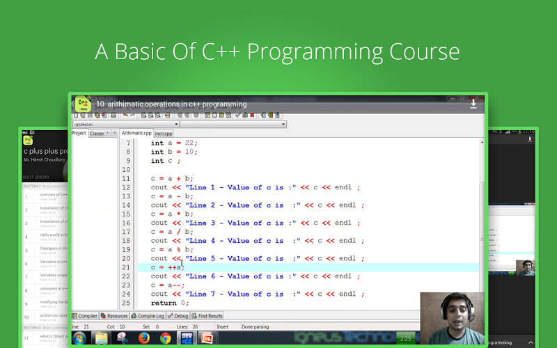Click code line 'c = a + b;'
Image resolution: width=557 pixels, height=348 pixels.
[172, 178]
